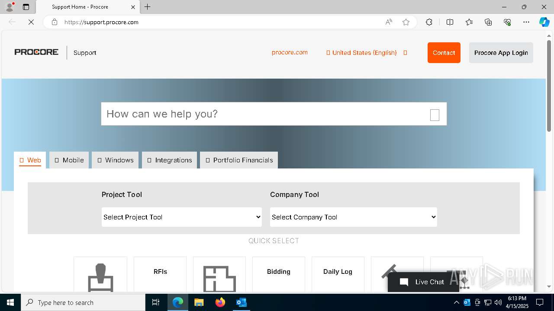The image size is (554, 311).
Task: Open Live Chat widget
Action: pos(423,282)
